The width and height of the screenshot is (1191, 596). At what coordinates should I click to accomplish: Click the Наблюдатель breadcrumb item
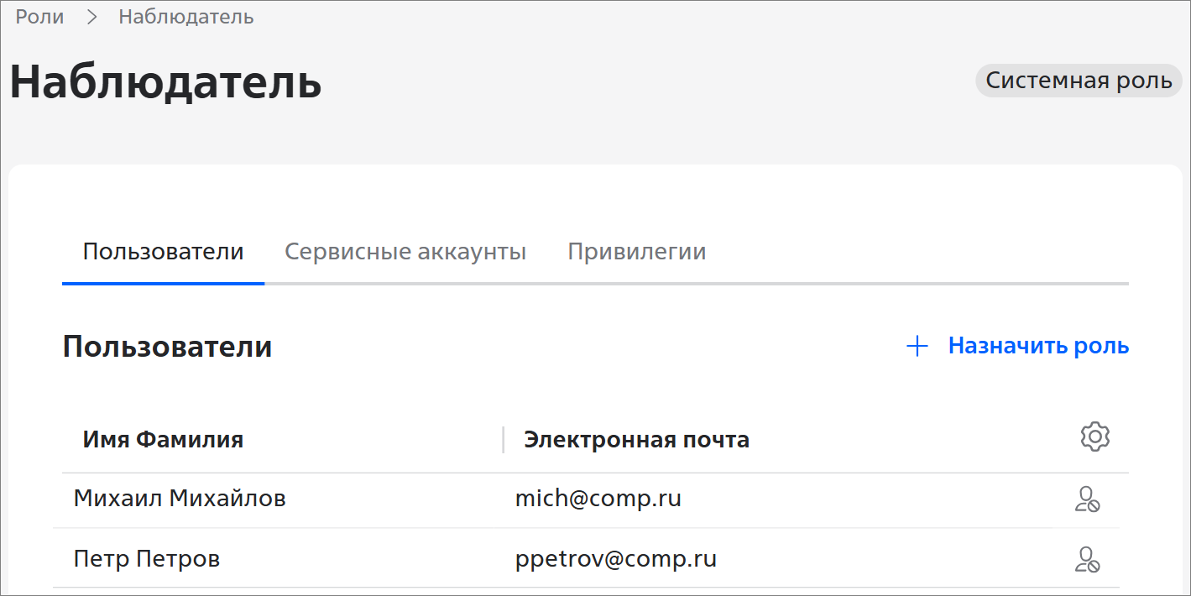coord(185,17)
